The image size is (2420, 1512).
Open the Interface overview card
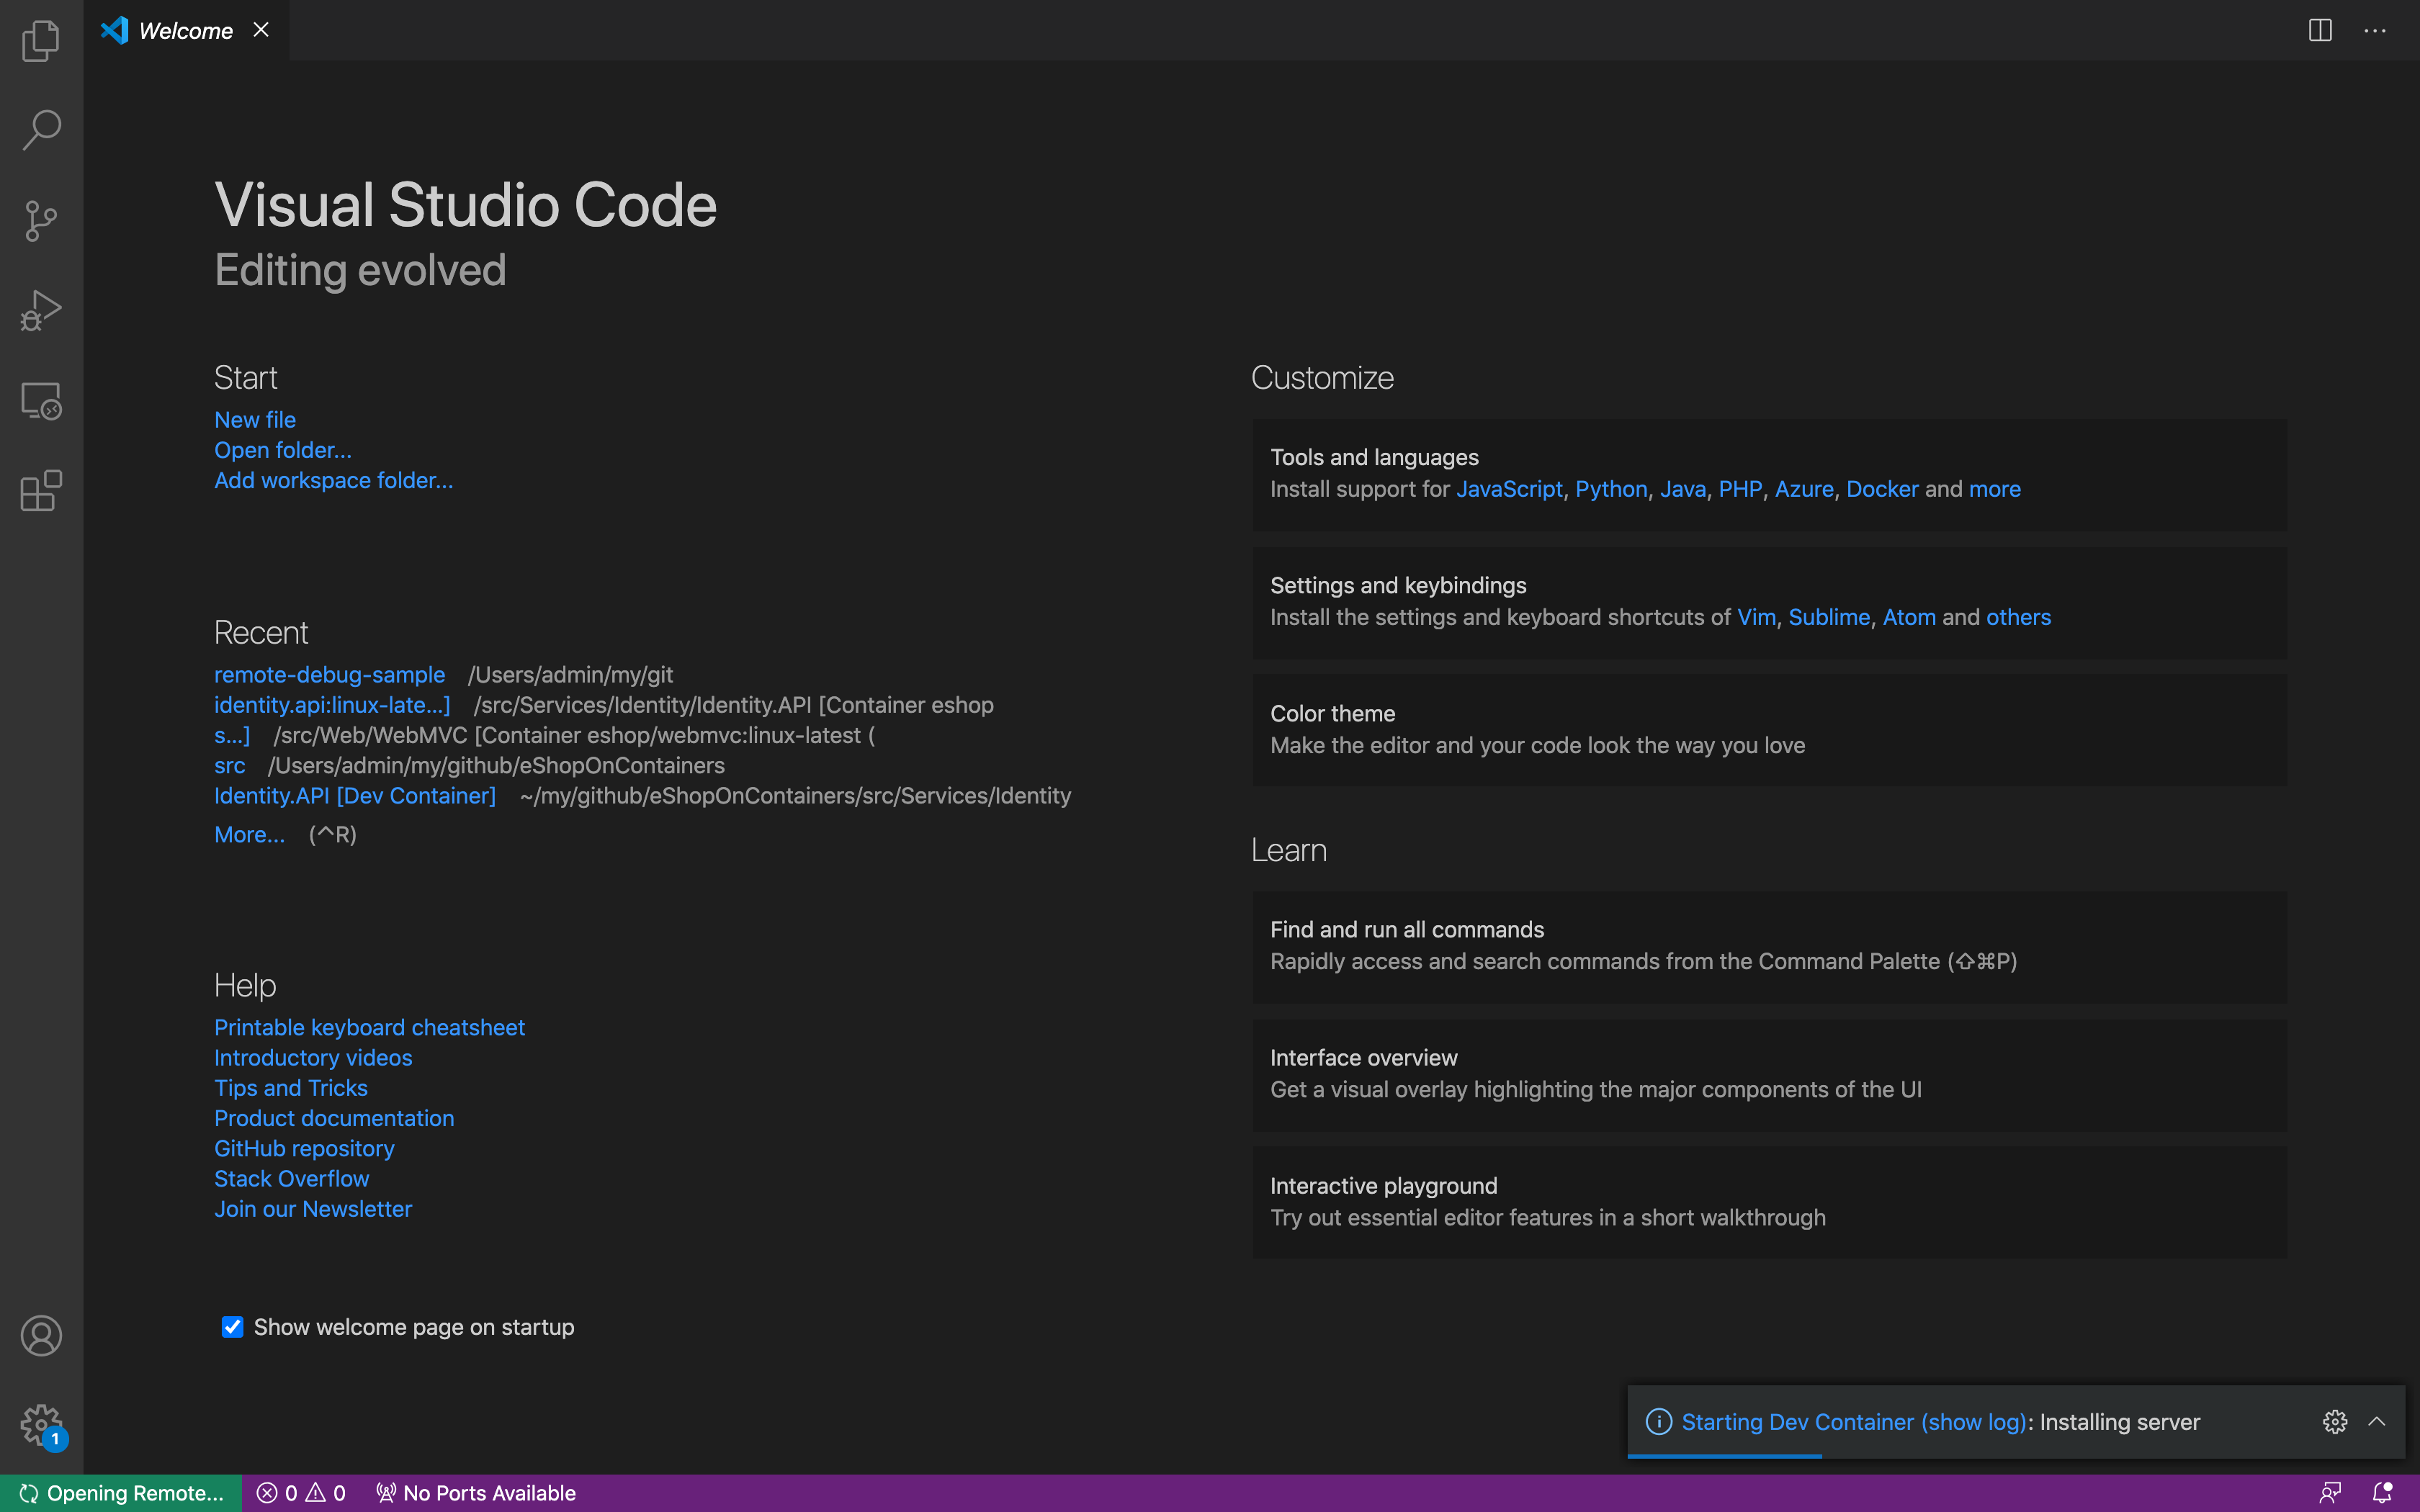(x=1769, y=1074)
